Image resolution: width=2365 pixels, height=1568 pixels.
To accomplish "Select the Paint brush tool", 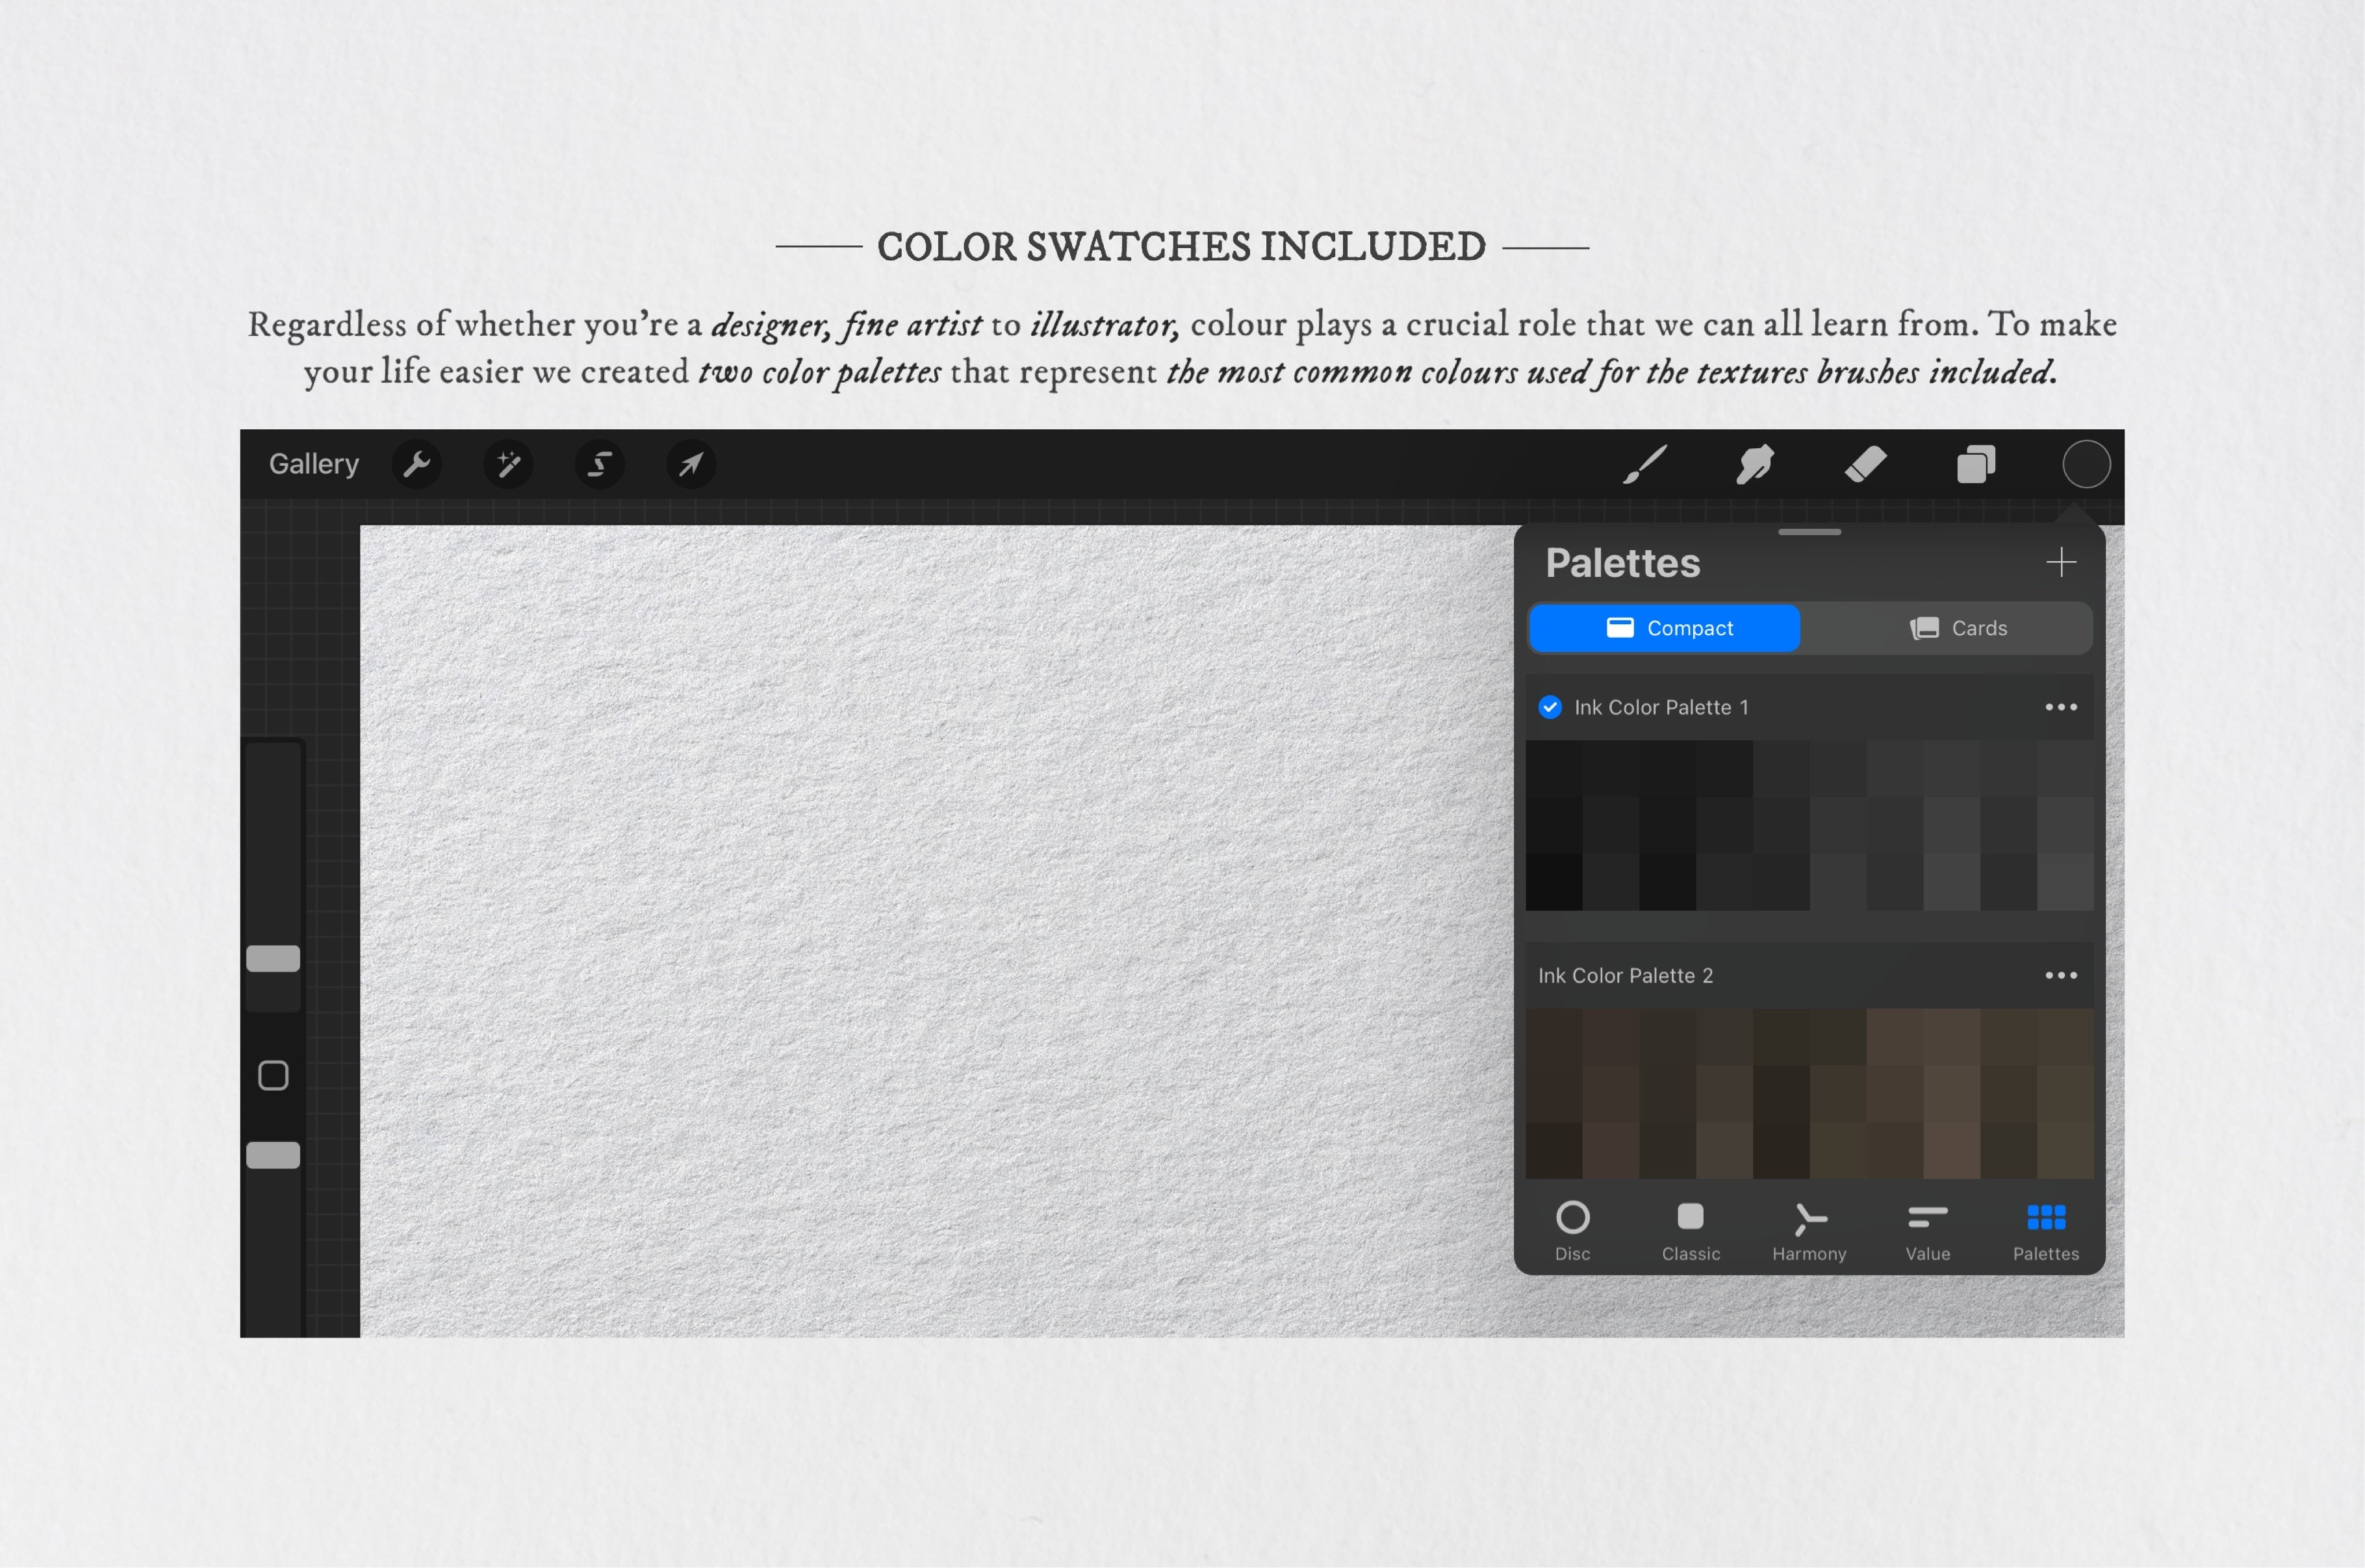I will (1645, 464).
